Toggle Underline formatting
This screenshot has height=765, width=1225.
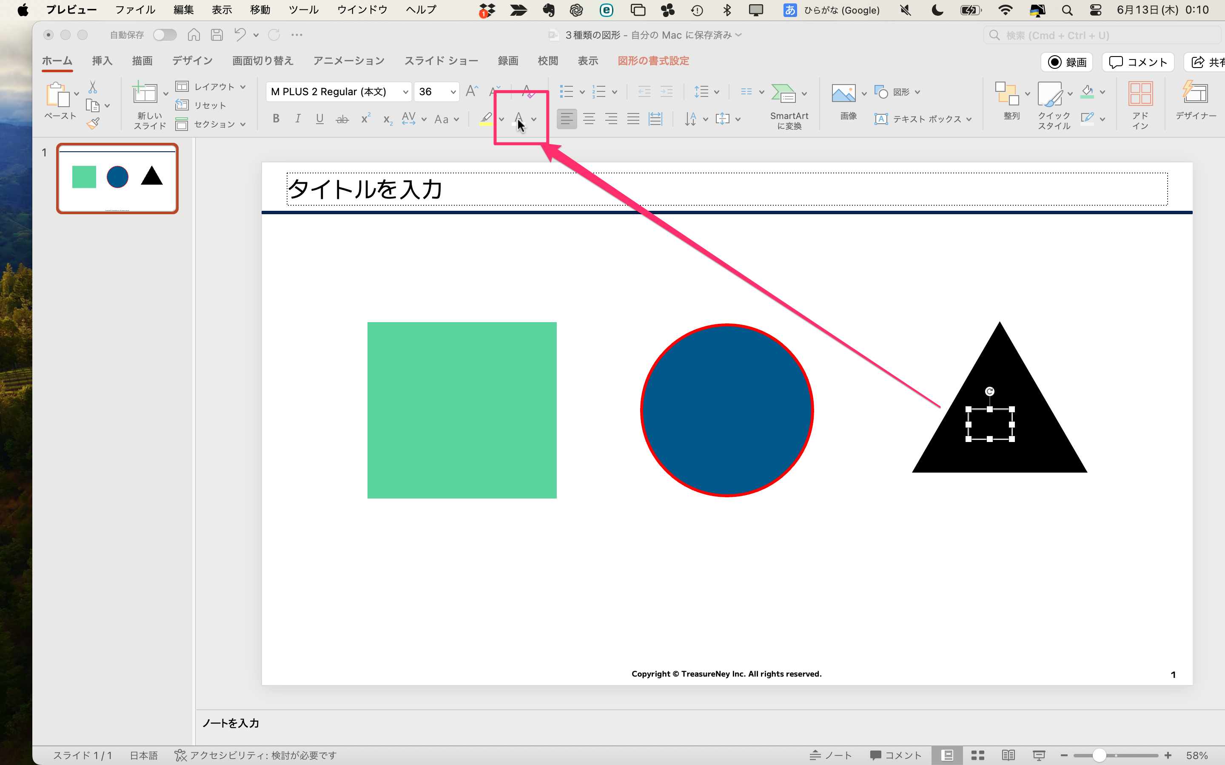point(319,119)
